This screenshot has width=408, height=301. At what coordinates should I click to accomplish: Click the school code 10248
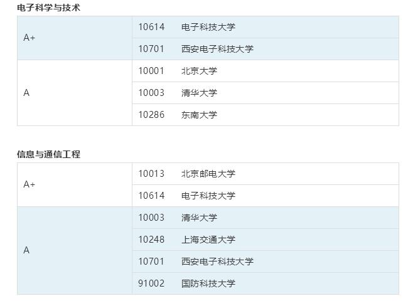pos(151,240)
